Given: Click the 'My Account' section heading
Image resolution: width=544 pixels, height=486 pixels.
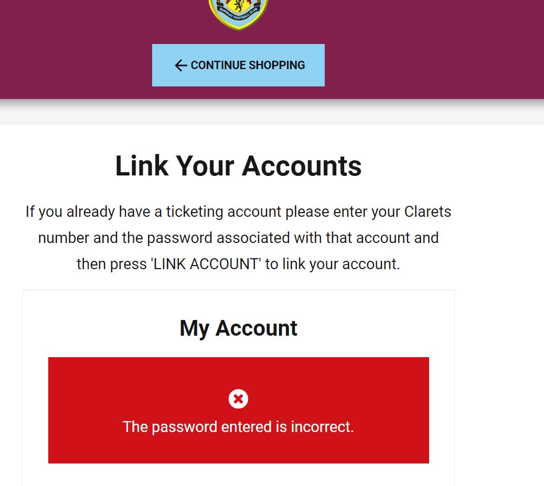Looking at the screenshot, I should [x=238, y=328].
